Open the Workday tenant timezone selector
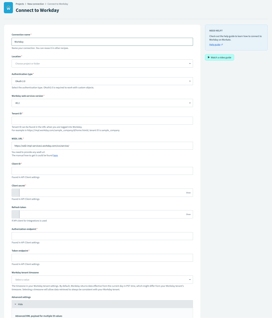This screenshot has width=272, height=318. pos(102,280)
